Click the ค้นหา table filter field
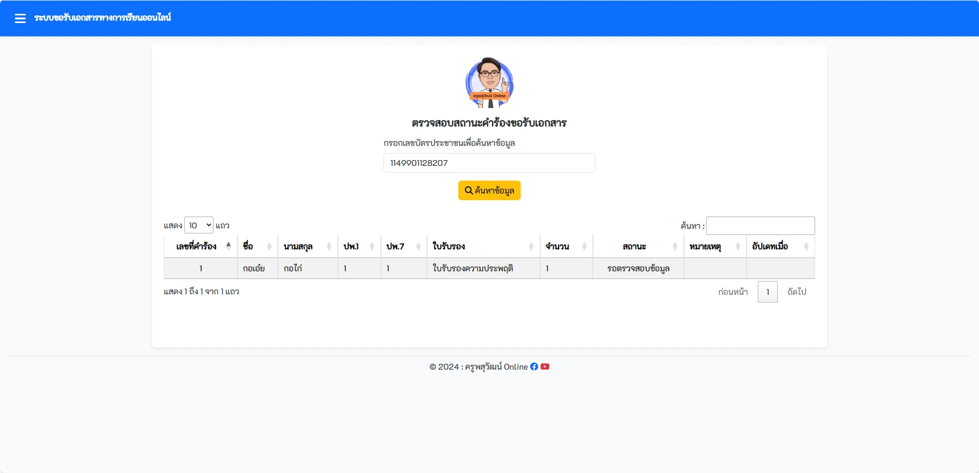This screenshot has width=979, height=473. pos(760,226)
